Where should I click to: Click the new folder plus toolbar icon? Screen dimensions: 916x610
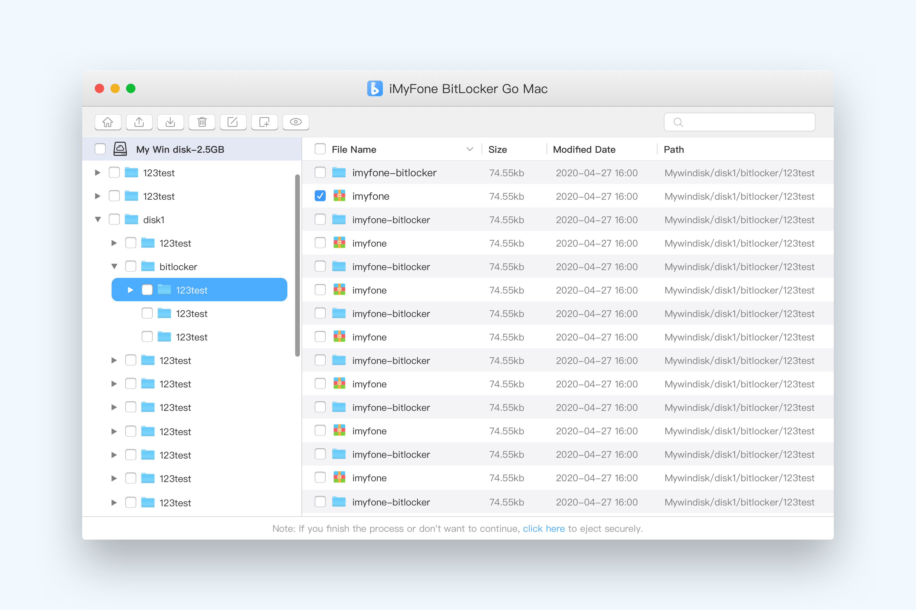[x=264, y=122]
